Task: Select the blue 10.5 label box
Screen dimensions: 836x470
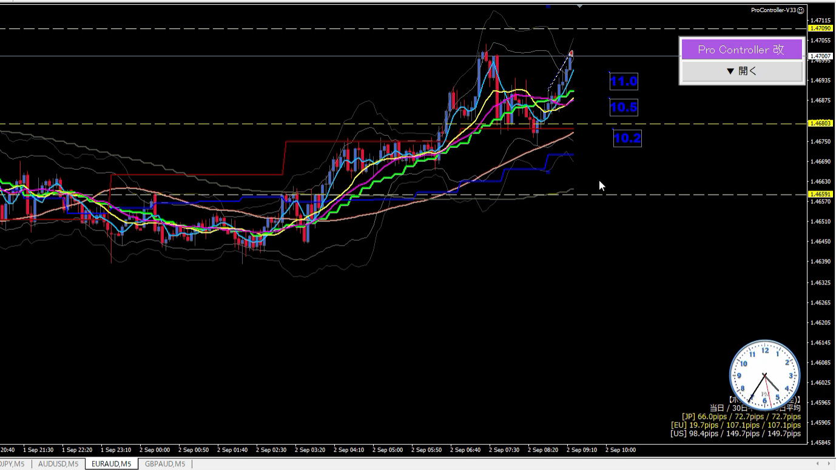Action: pyautogui.click(x=624, y=108)
